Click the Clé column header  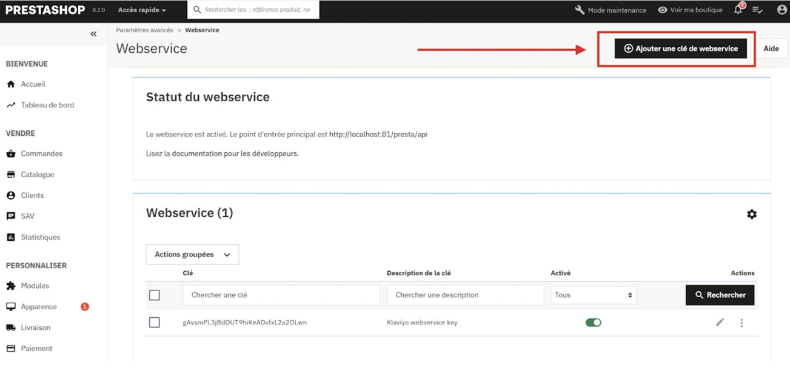[x=187, y=273]
